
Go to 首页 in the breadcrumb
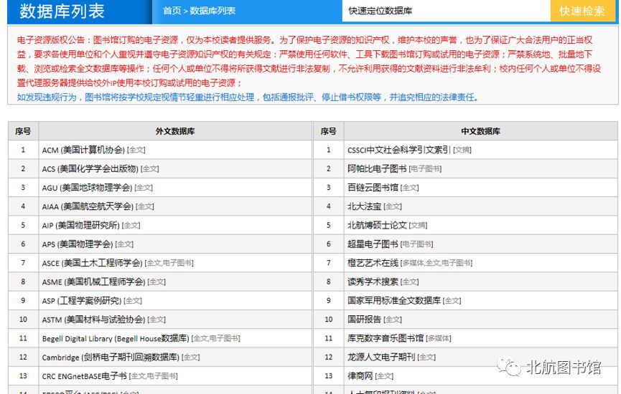[172, 11]
